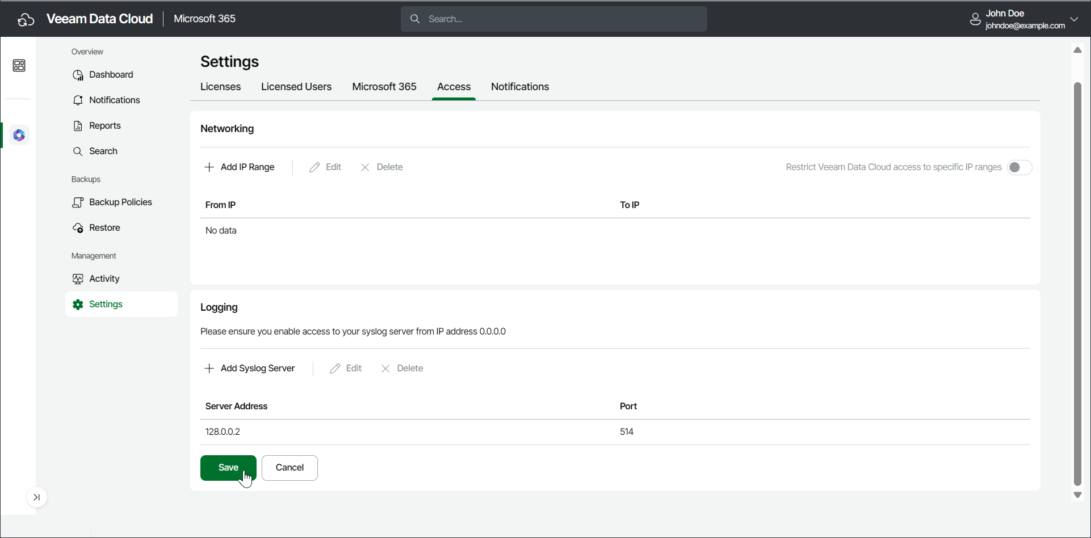Cancel the settings changes

coord(289,468)
